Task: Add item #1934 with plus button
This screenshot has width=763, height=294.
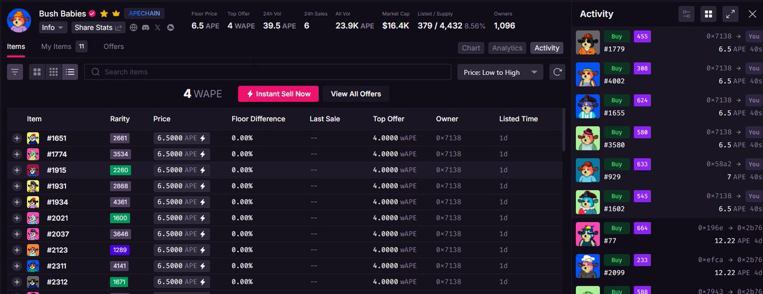Action: pos(17,202)
